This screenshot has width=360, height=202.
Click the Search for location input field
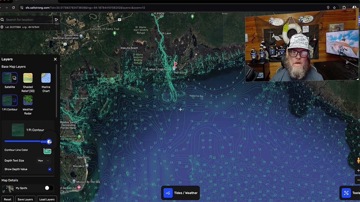tap(27, 19)
